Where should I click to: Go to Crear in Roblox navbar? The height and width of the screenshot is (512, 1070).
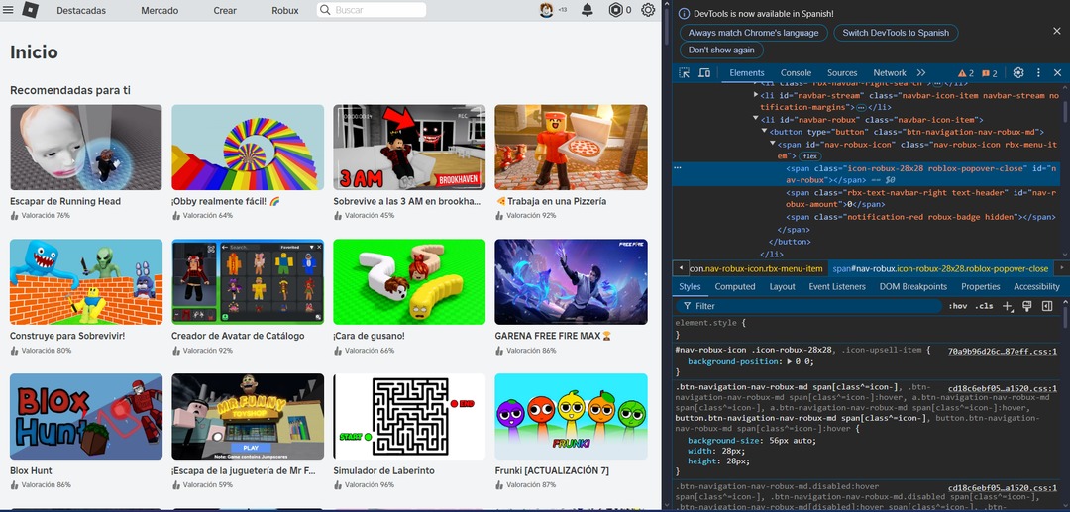coord(225,10)
